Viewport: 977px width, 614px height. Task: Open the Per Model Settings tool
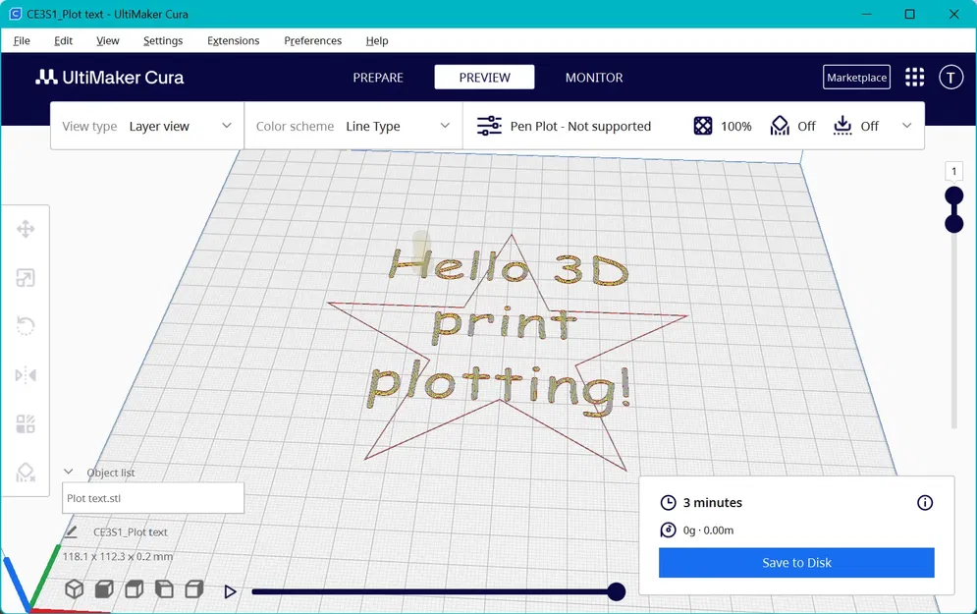pos(26,423)
